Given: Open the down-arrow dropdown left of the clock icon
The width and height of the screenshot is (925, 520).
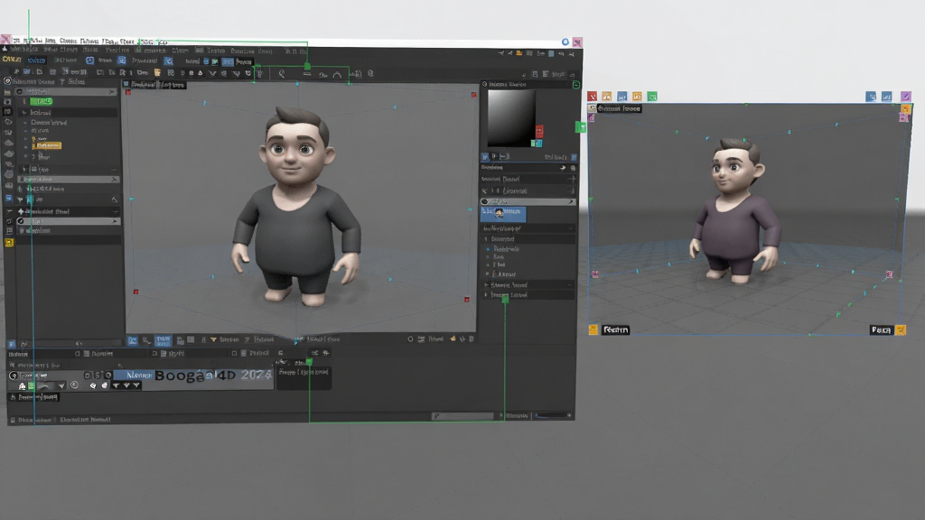Looking at the screenshot, I should tap(61, 385).
